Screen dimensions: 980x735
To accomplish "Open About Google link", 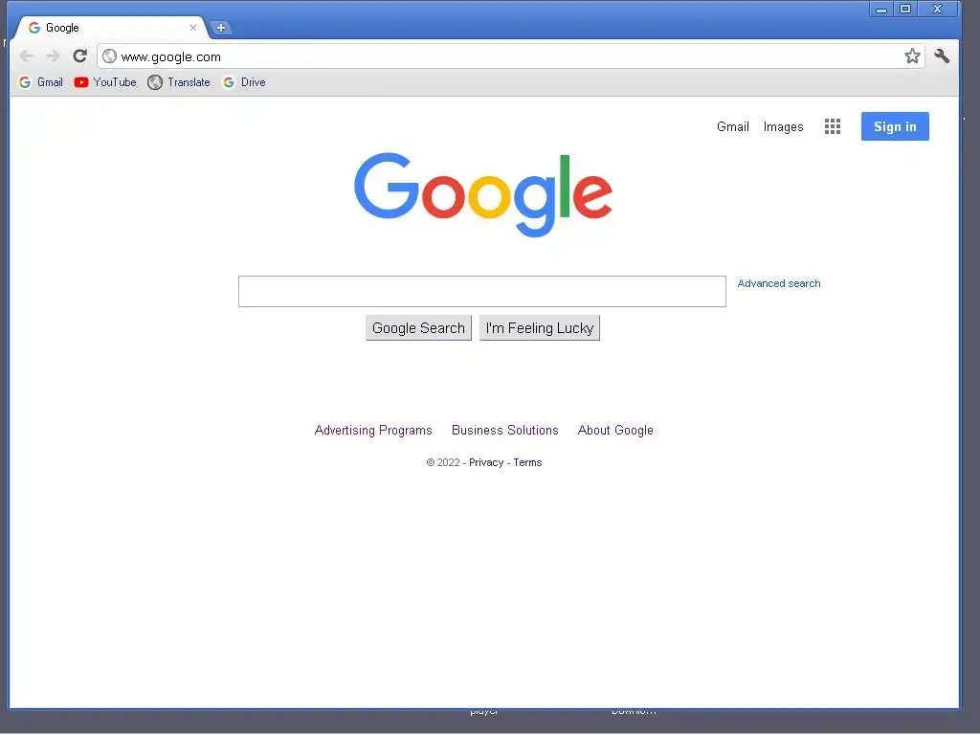I will pos(615,430).
